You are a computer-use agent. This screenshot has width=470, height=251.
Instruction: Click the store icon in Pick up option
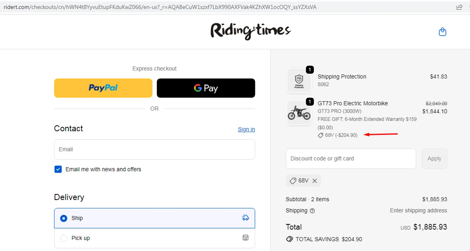click(x=246, y=238)
